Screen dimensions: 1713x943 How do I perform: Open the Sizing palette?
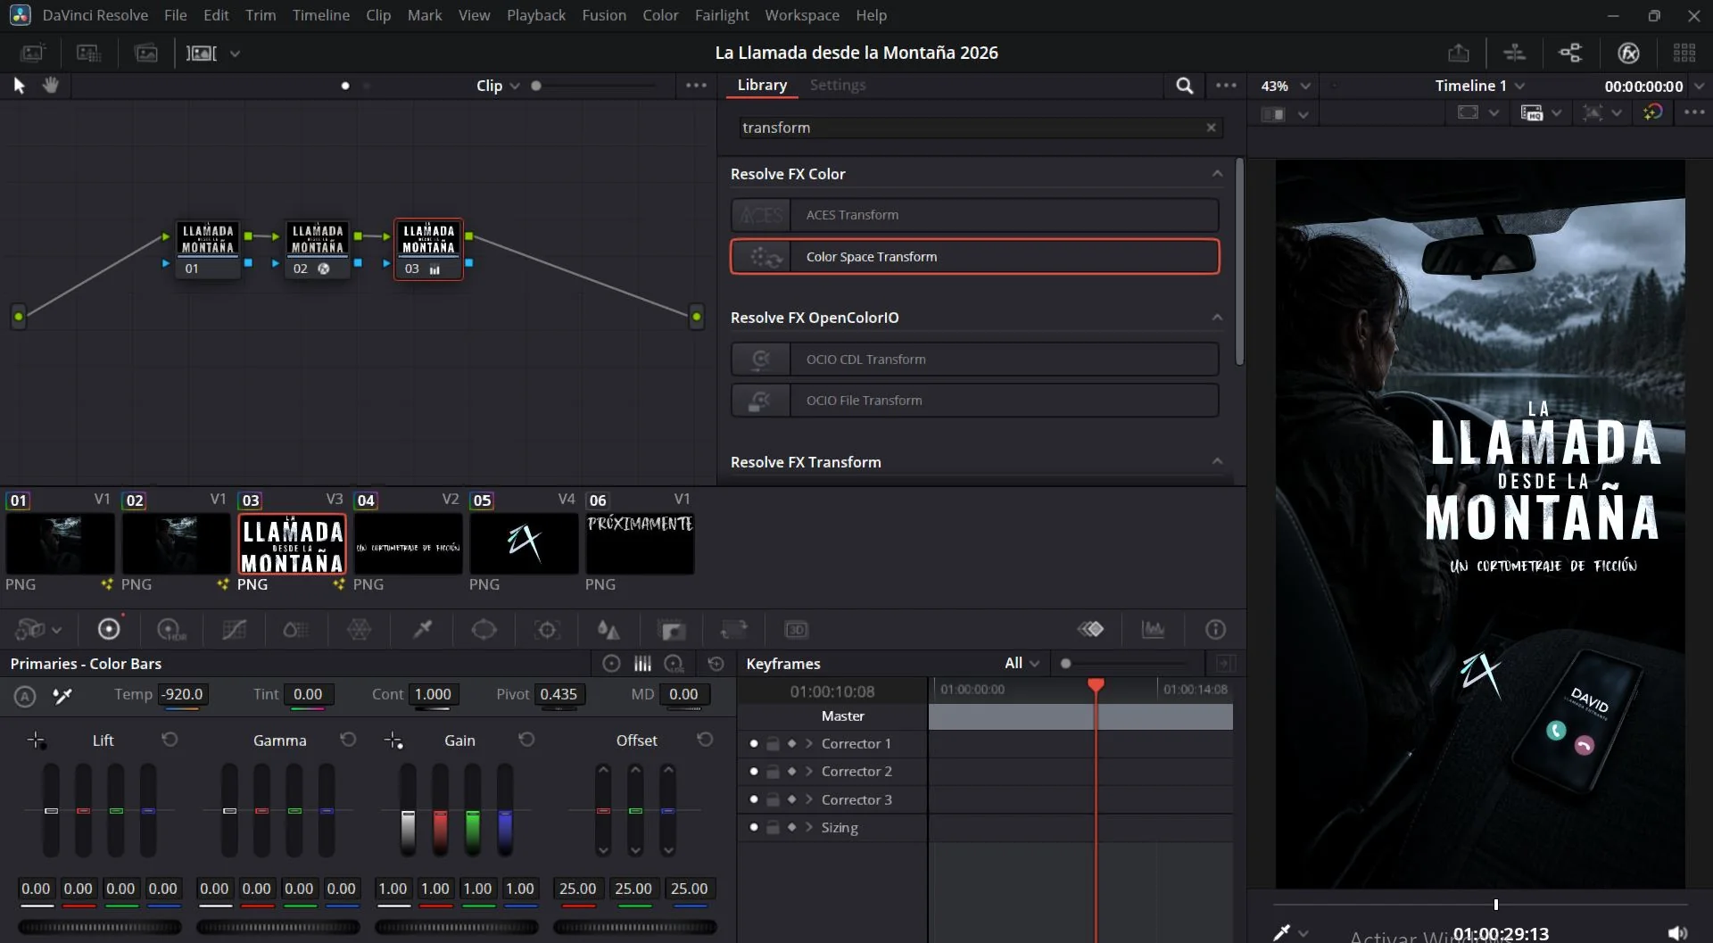coord(733,630)
